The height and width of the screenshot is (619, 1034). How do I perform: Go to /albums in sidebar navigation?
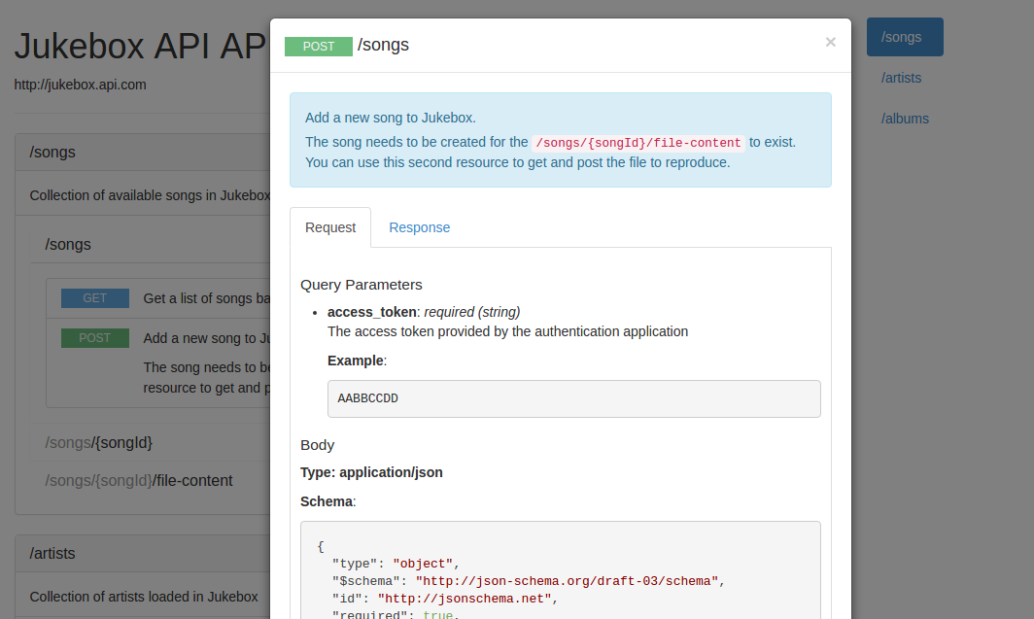(905, 119)
